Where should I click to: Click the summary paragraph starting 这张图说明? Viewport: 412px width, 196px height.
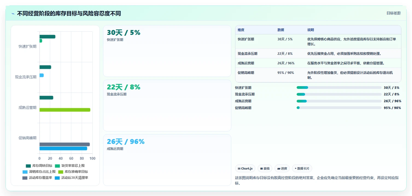click(x=317, y=180)
